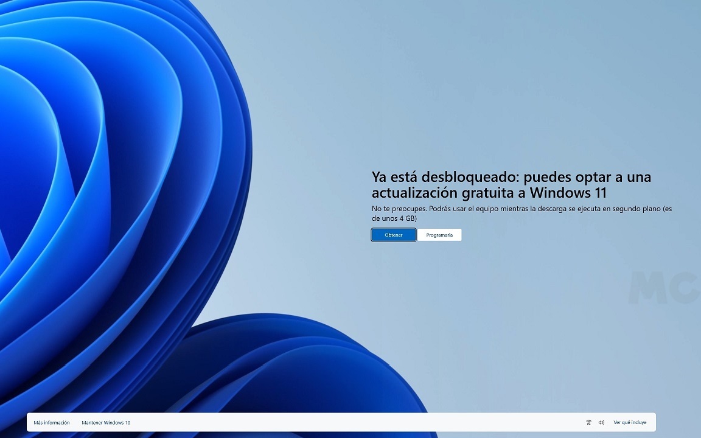Viewport: 701px width, 438px height.
Task: Click the word 'Windows 11' in the heading
Action: (568, 193)
